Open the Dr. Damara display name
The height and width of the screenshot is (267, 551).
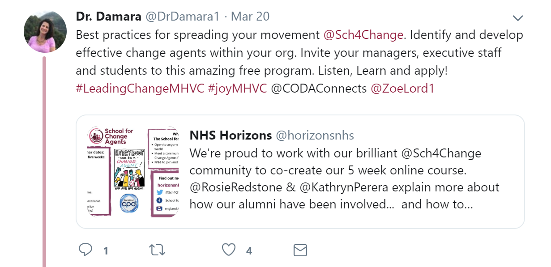pos(109,17)
